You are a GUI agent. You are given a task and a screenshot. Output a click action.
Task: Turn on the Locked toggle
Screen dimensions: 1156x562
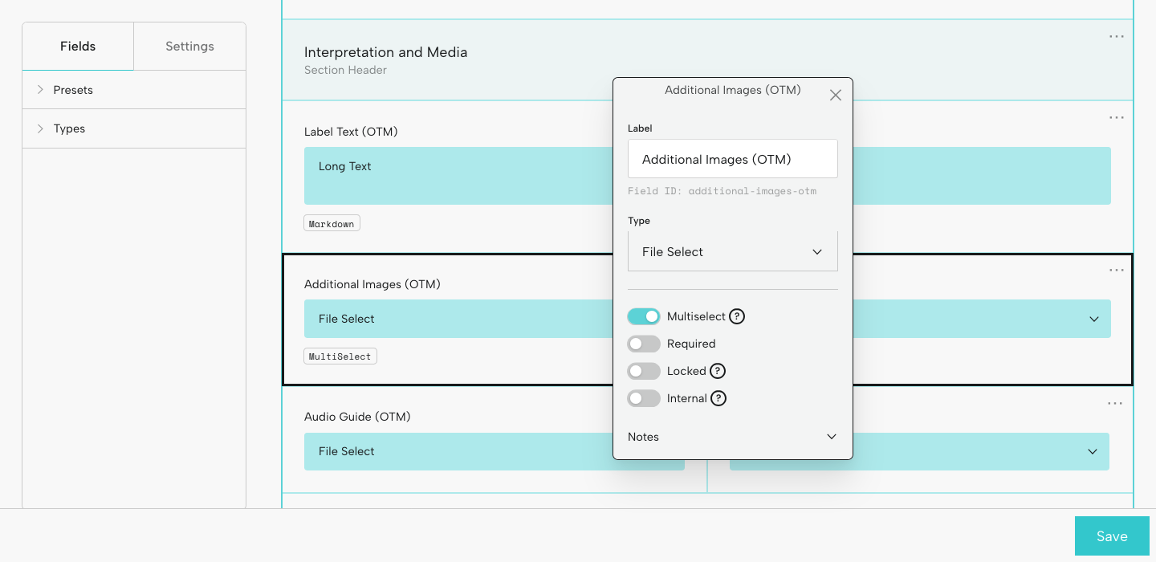pyautogui.click(x=644, y=371)
